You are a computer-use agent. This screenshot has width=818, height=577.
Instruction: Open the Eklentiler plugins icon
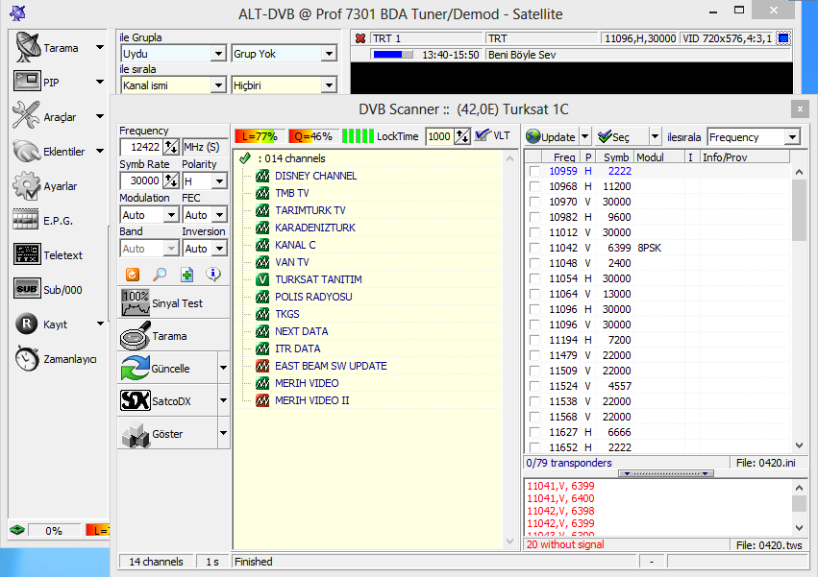[27, 151]
